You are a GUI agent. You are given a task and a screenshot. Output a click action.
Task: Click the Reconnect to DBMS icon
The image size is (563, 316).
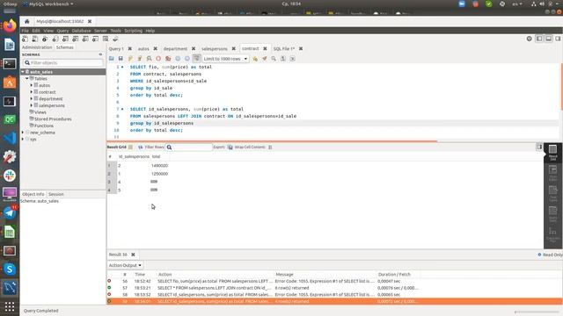(115, 39)
